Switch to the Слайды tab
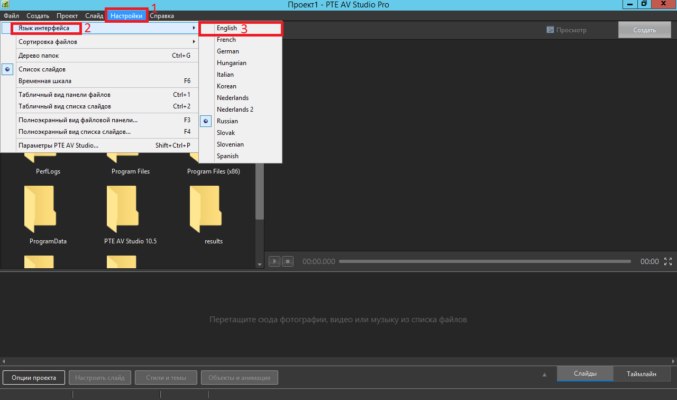Image resolution: width=677 pixels, height=400 pixels. point(585,374)
